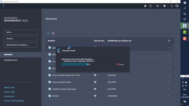This screenshot has height=106, width=189.
Task: Open model variante omate moquegua
Action: click(64, 89)
